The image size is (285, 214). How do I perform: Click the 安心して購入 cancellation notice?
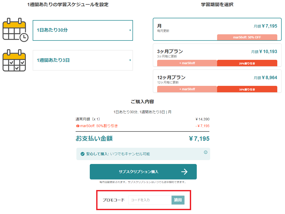[143, 154]
